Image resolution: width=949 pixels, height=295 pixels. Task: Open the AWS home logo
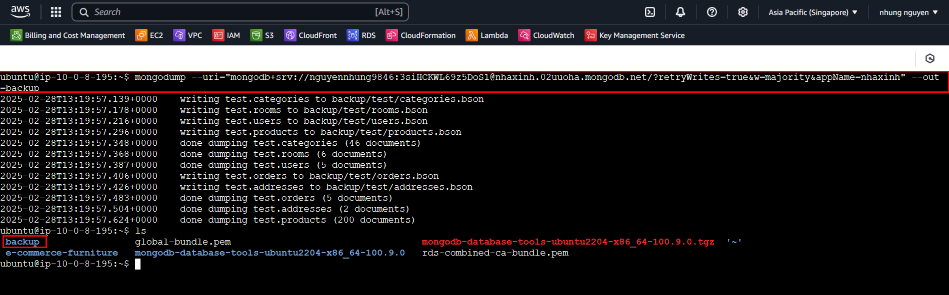[x=20, y=11]
